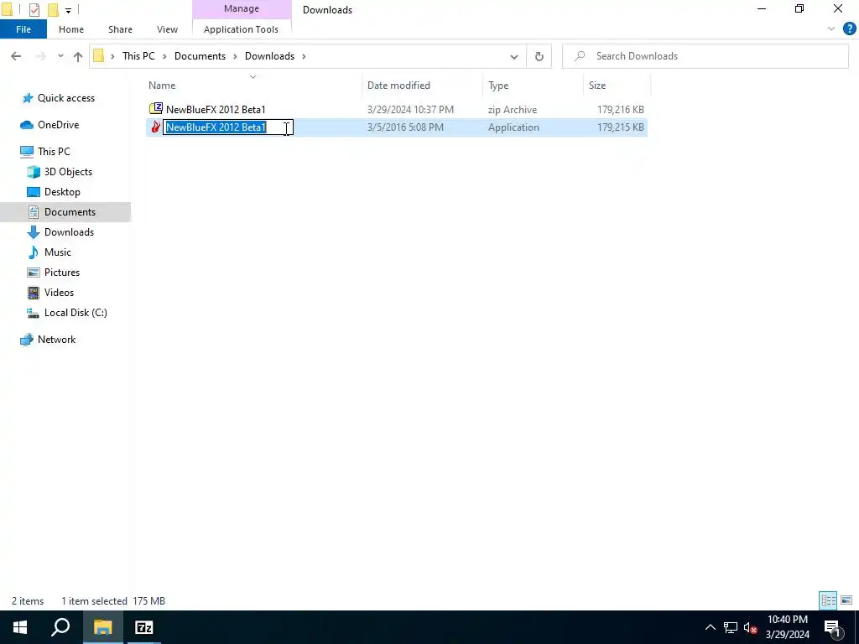
Task: Expand chevron after Documents in breadcrumb
Action: [235, 56]
